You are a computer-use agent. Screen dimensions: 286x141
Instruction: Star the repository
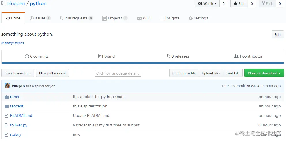click(239, 4)
